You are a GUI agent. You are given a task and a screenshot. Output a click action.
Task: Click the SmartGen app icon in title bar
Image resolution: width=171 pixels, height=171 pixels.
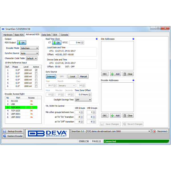point(3,29)
